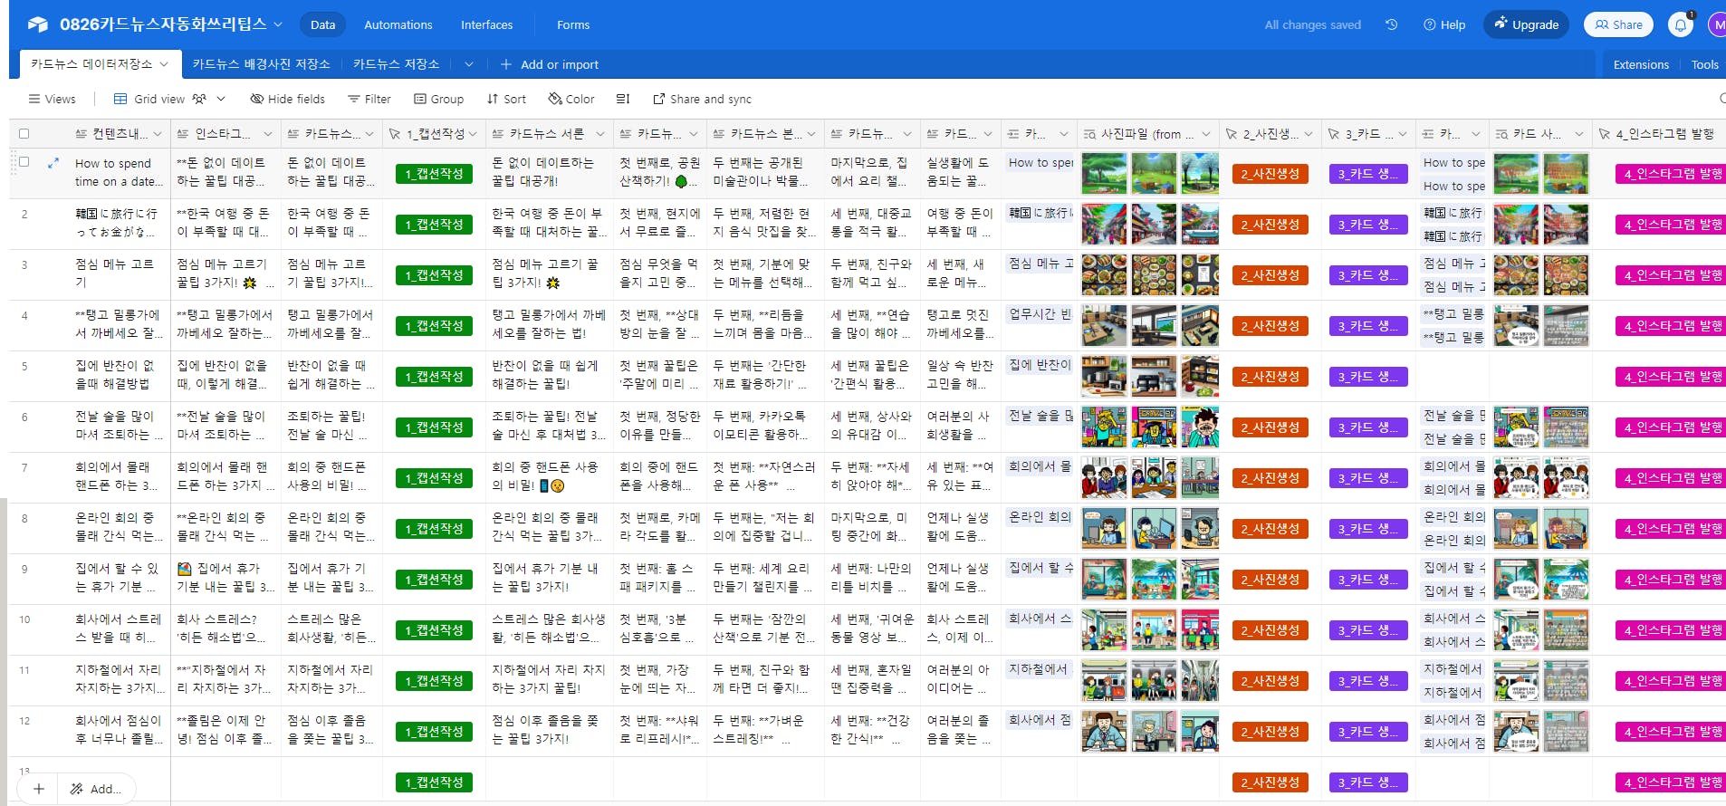Screen dimensions: 1726x806
Task: Open the Sort options
Action: [x=506, y=99]
